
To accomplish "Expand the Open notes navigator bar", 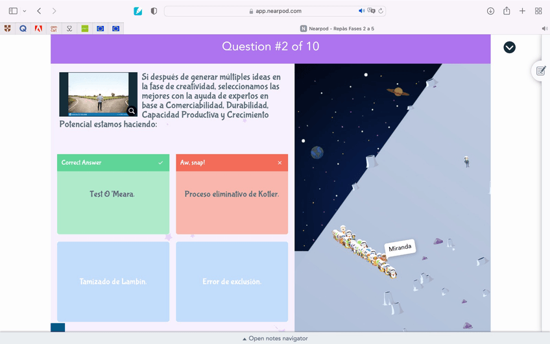I will 275,338.
